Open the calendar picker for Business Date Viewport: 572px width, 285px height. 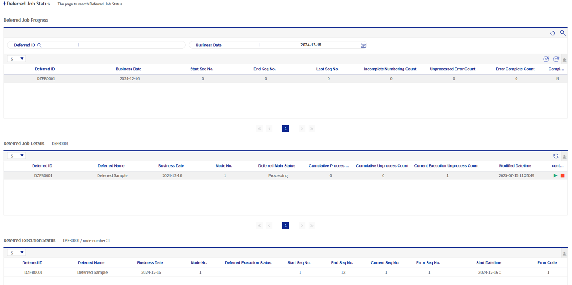pos(363,45)
